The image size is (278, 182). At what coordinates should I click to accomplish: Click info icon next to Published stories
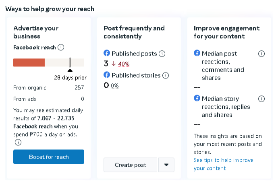(x=165, y=75)
